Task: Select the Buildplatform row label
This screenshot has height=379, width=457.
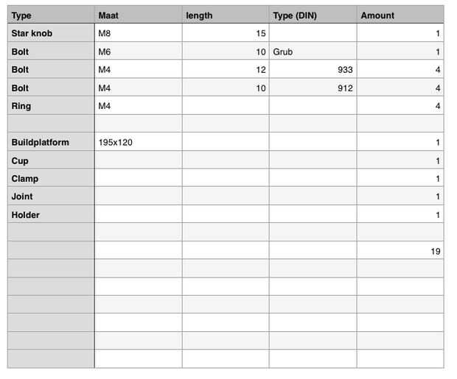Action: pos(51,142)
